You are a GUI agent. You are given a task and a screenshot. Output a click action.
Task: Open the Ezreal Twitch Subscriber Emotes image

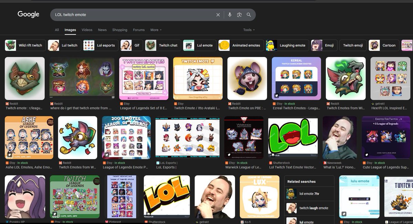pos(296,78)
